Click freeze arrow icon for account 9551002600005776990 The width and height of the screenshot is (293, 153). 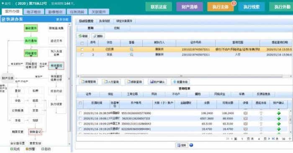[261, 113]
